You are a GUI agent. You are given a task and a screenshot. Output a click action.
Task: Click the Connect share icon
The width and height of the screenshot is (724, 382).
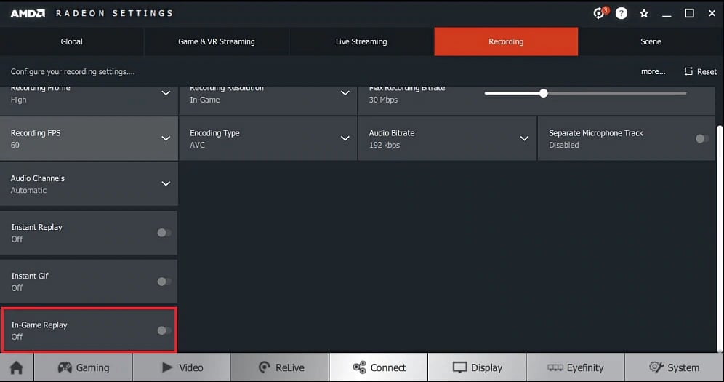tap(359, 367)
